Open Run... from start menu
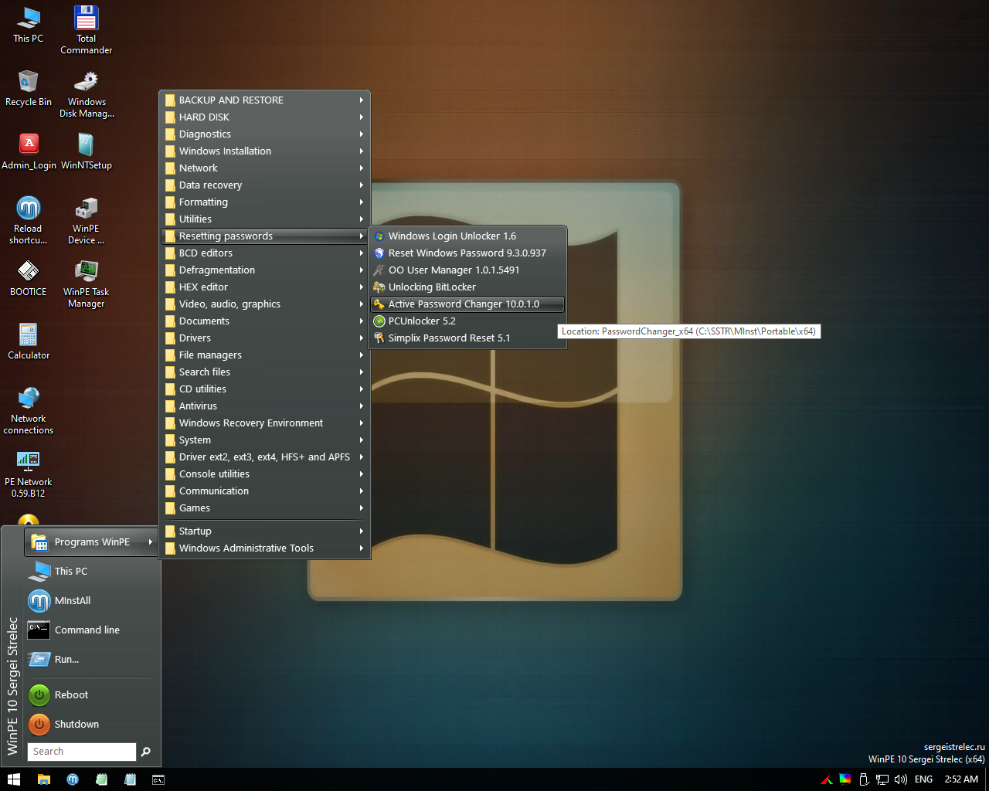 [x=91, y=659]
